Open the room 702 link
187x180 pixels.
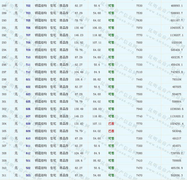tap(28, 6)
